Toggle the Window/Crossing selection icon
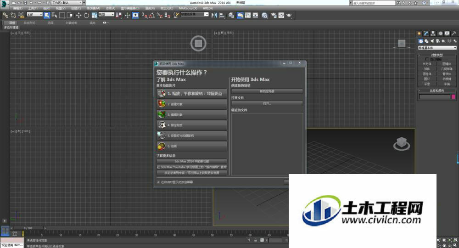 [x=70, y=15]
